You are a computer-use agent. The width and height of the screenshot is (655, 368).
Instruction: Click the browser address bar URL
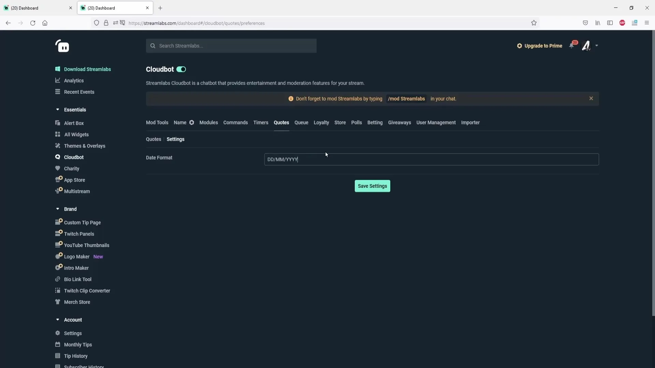pyautogui.click(x=196, y=23)
